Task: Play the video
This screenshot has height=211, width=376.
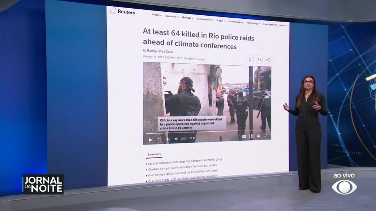Action: click(x=150, y=139)
